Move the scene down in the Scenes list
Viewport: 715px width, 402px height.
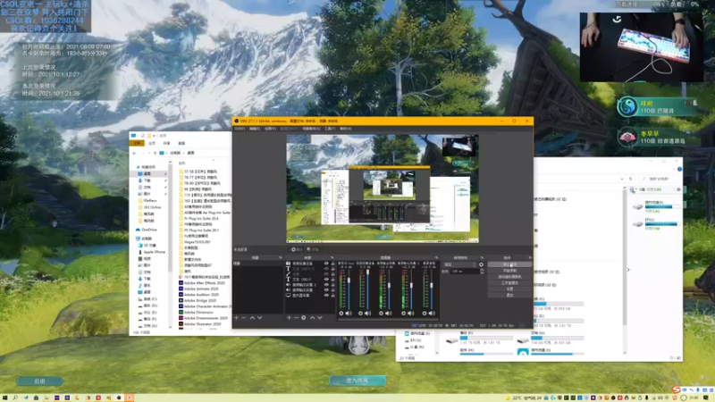tap(259, 318)
